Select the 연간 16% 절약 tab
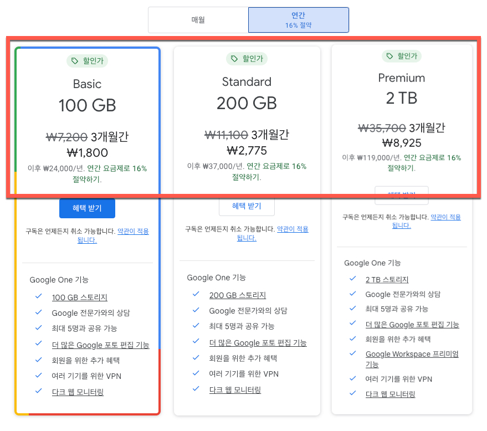 [299, 20]
